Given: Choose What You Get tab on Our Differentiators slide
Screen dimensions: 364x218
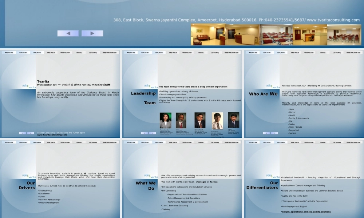Looking at the screenshot, I should tap(308, 142).
